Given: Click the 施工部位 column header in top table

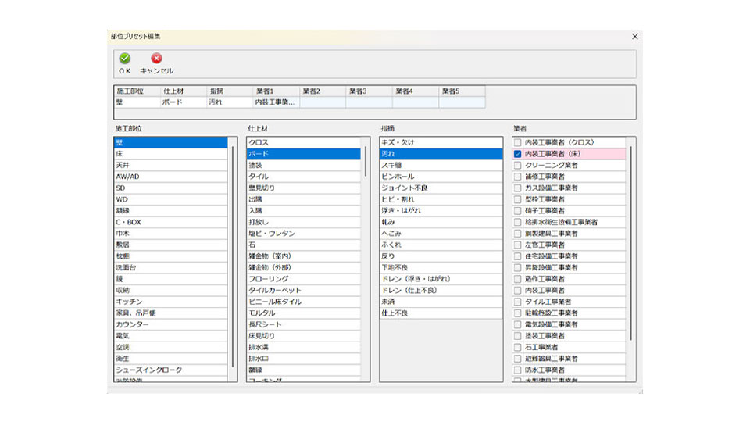Looking at the screenshot, I should tap(137, 91).
